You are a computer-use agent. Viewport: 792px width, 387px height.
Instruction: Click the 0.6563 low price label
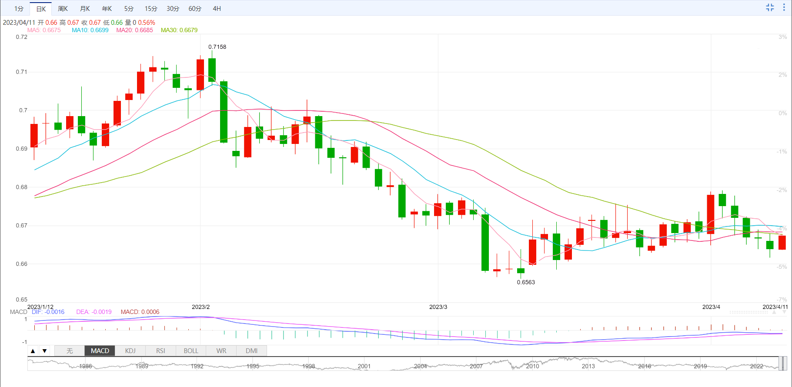point(526,282)
